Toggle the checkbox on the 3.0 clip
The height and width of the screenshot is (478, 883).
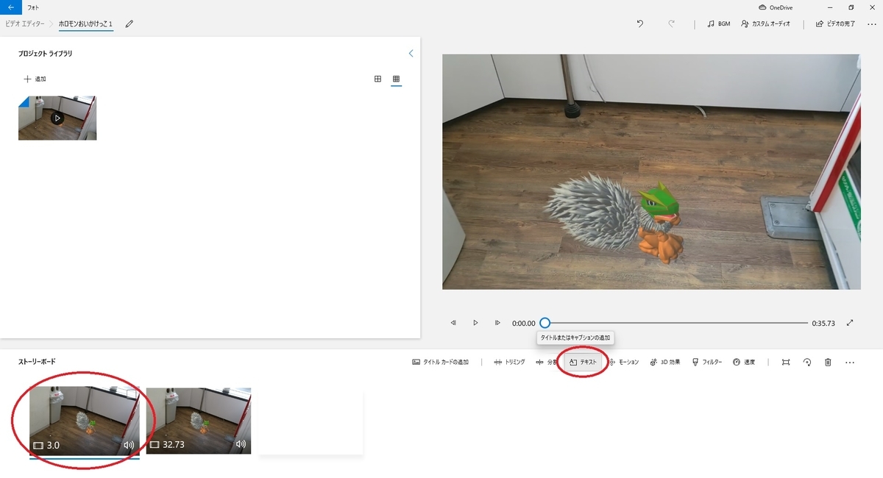tap(132, 394)
